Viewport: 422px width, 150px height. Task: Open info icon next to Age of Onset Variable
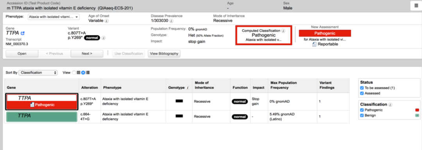coord(107,21)
